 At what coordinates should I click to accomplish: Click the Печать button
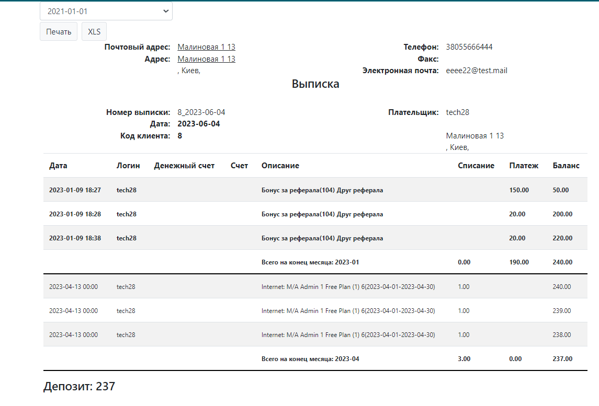tap(59, 31)
